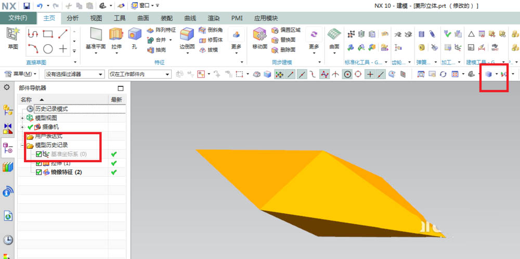Undo the last action with the blue arrow
The image size is (520, 259).
40,6
